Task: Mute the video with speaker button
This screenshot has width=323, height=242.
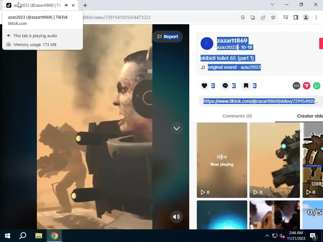Action: (176, 217)
